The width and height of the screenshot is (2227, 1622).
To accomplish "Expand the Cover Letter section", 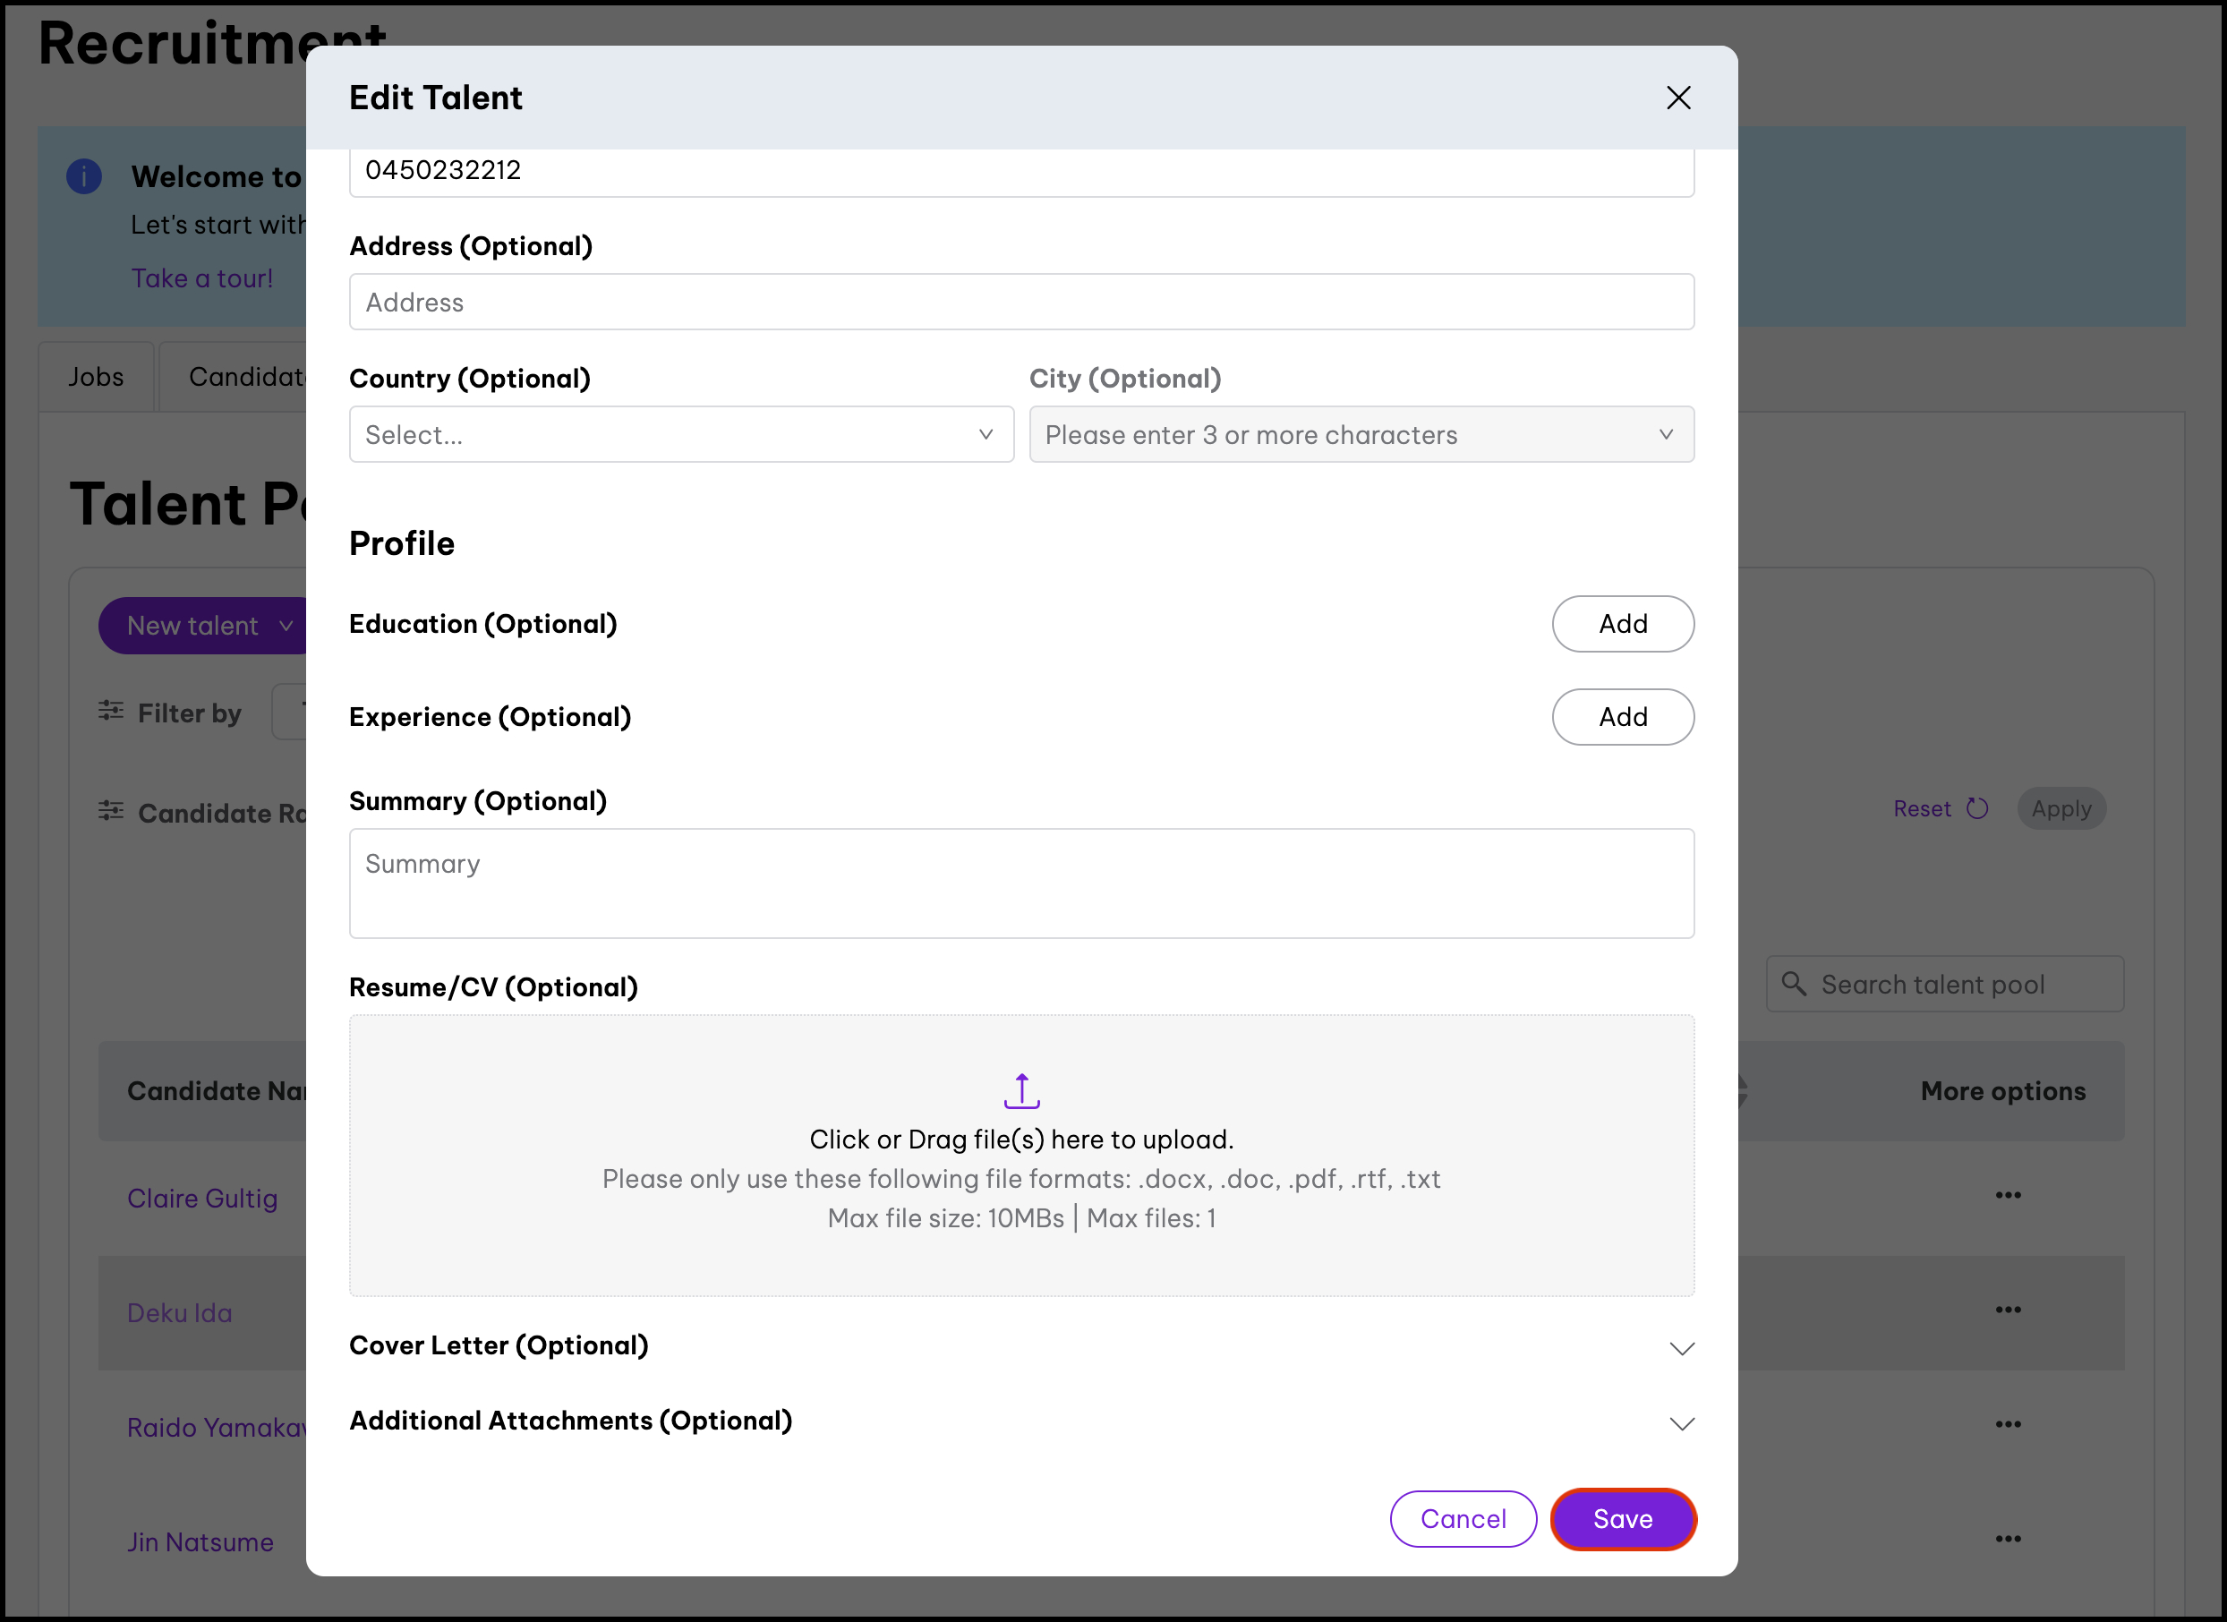I will pyautogui.click(x=1681, y=1348).
